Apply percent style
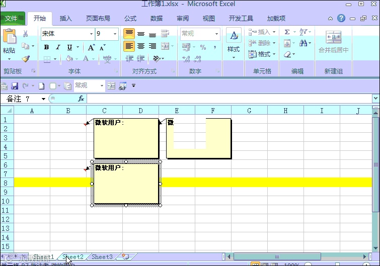Screen dimensions: 380x266 coord(203,47)
